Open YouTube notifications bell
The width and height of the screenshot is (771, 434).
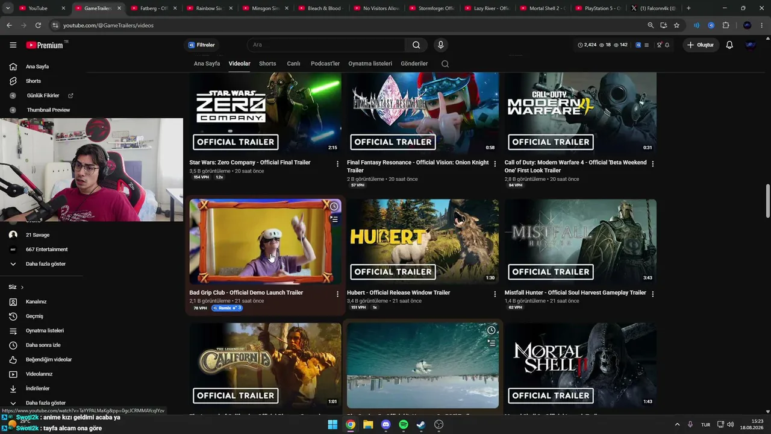[729, 45]
